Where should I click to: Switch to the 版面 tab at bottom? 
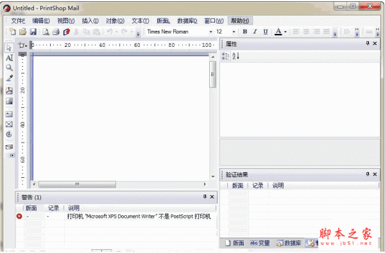(x=235, y=243)
